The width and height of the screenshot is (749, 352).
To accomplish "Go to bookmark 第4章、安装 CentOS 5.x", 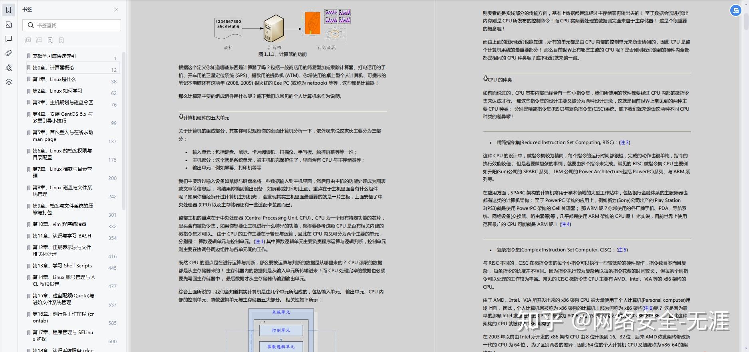I will (x=63, y=117).
